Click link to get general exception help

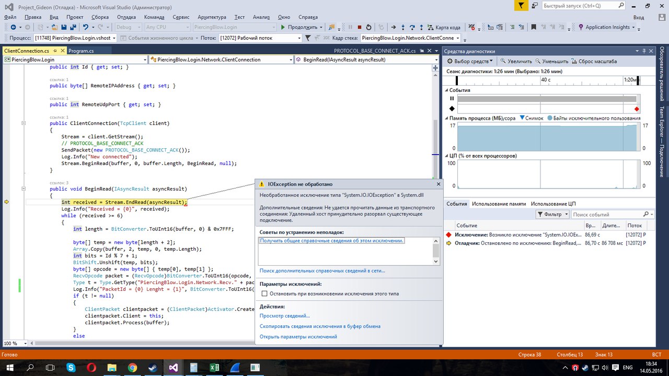click(x=331, y=240)
